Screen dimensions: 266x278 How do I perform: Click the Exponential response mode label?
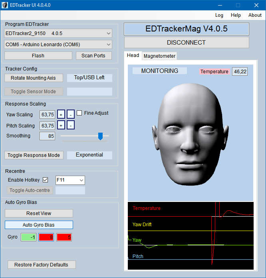click(x=89, y=155)
